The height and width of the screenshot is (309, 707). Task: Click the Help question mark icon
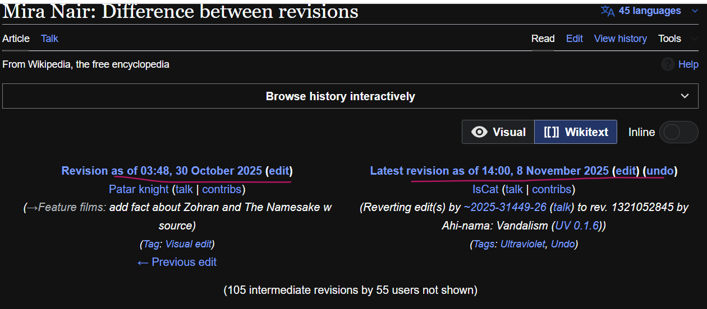tap(668, 64)
